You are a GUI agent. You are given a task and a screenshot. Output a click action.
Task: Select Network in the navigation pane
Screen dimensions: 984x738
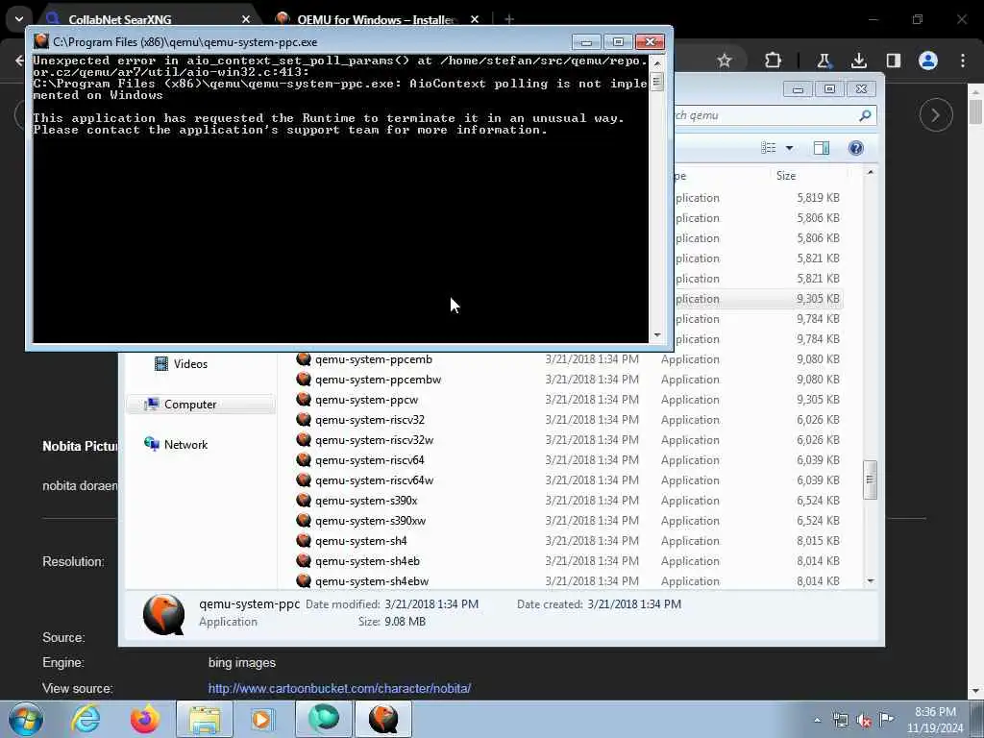(177, 444)
